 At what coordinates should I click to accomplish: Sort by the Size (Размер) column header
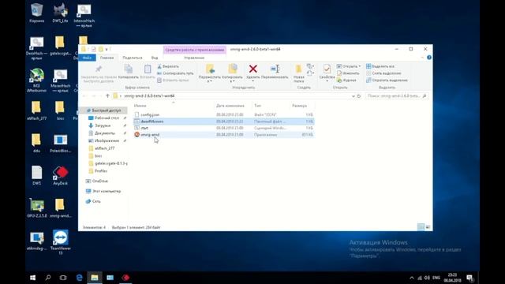[x=302, y=106]
